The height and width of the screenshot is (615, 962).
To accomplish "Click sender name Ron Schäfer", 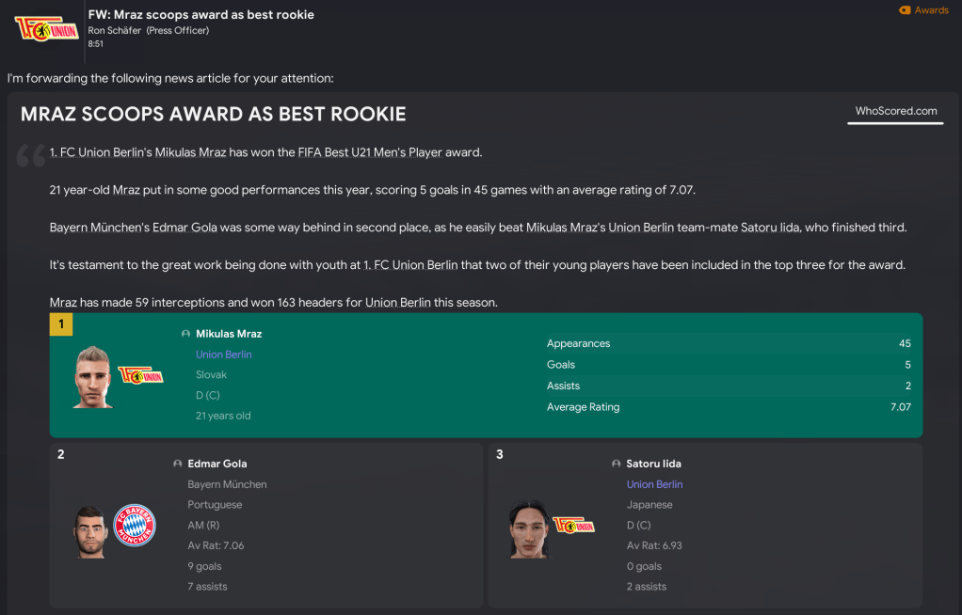I will 115,30.
